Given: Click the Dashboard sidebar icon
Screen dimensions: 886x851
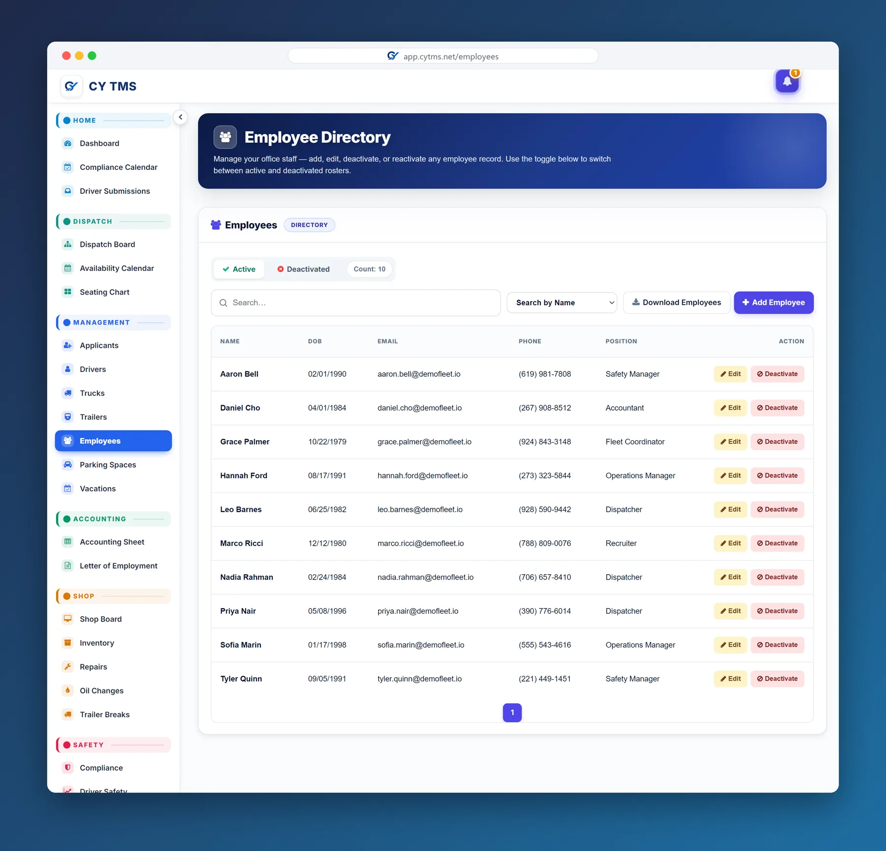Looking at the screenshot, I should click(68, 143).
